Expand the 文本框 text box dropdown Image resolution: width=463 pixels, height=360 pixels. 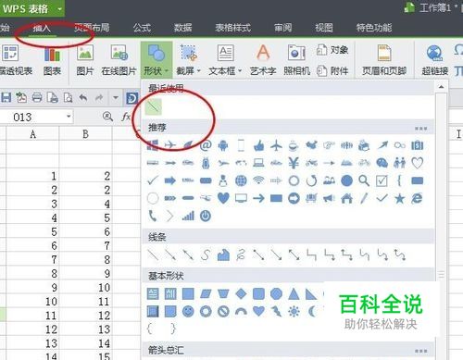pyautogui.click(x=225, y=60)
